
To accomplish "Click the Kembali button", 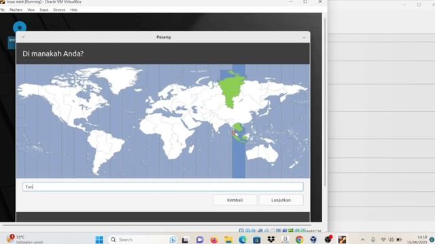I will (x=235, y=200).
